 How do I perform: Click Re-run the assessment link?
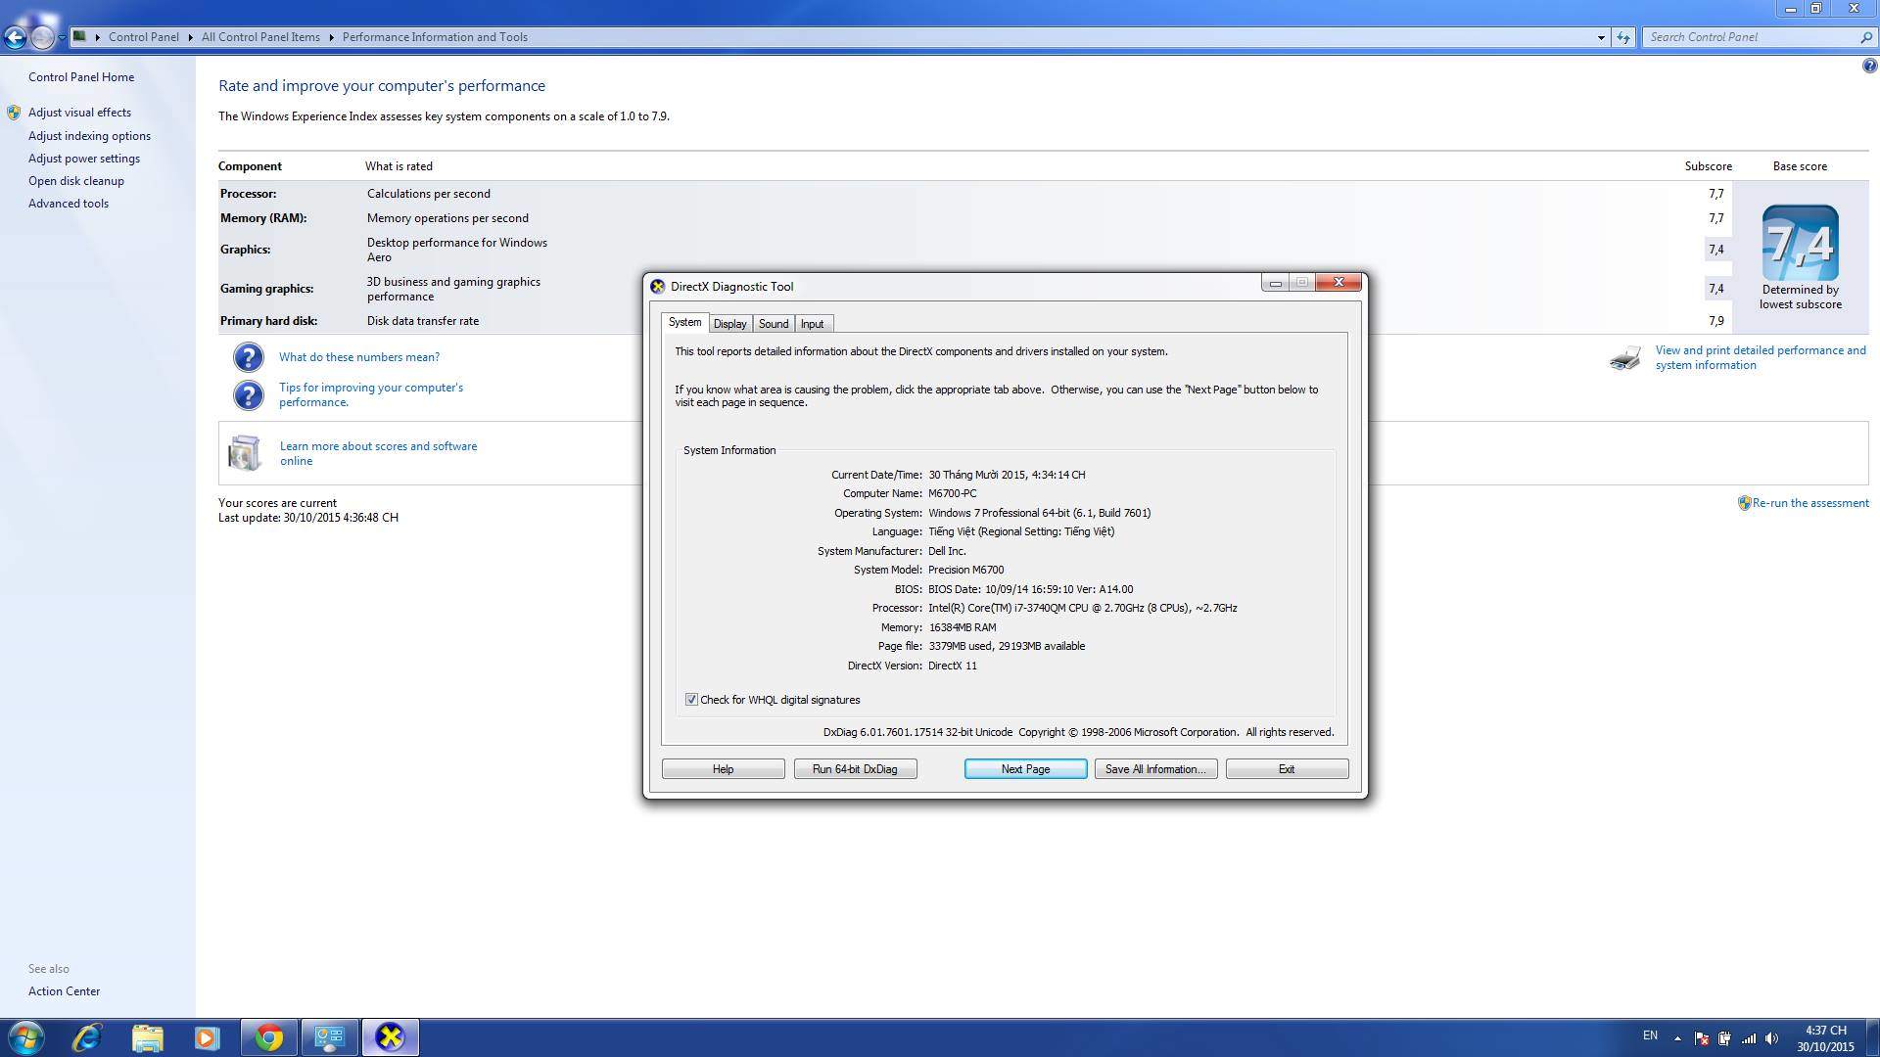point(1810,503)
